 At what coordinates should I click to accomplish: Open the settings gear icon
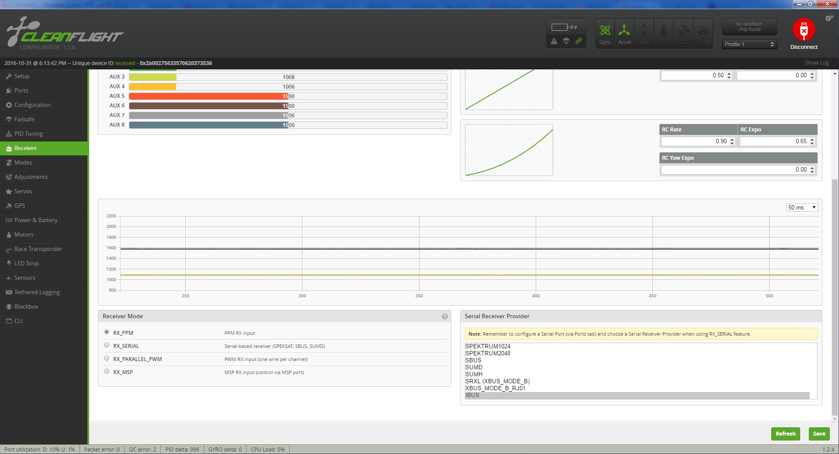(x=829, y=18)
